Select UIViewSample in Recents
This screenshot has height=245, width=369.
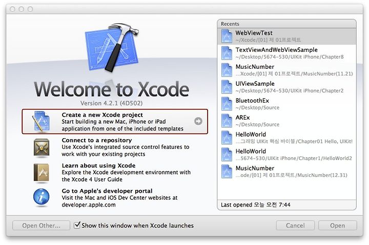(x=286, y=87)
